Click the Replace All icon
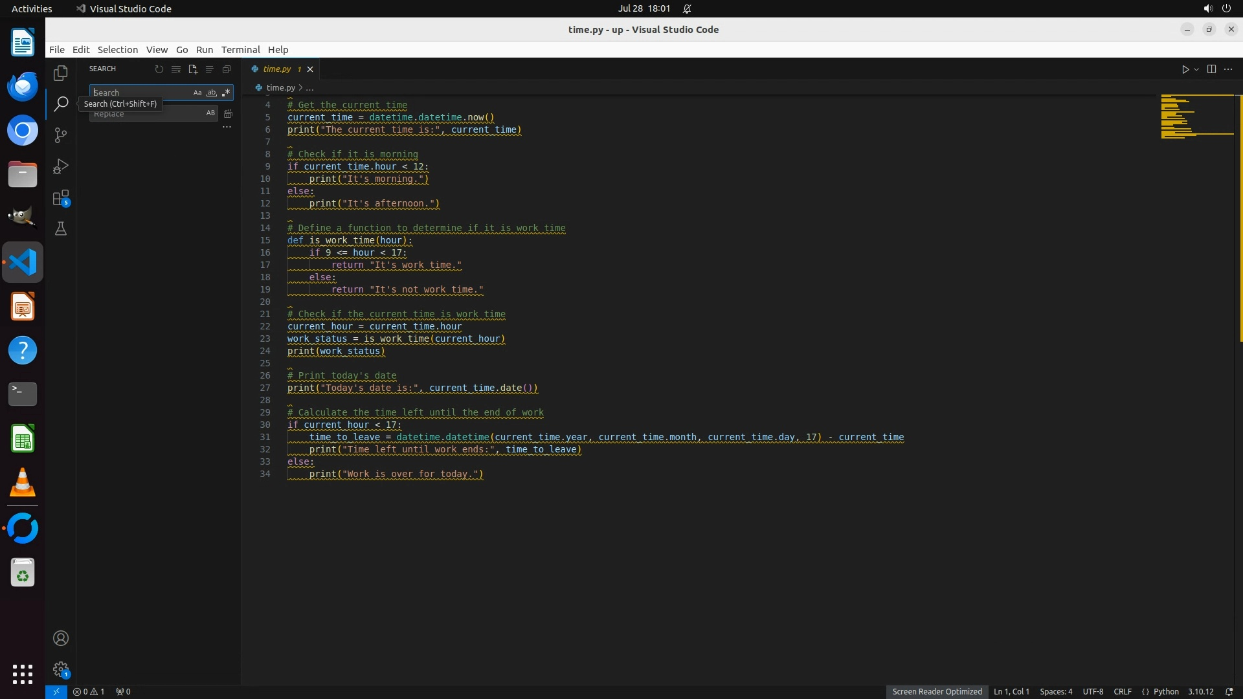This screenshot has height=699, width=1243. [x=228, y=114]
